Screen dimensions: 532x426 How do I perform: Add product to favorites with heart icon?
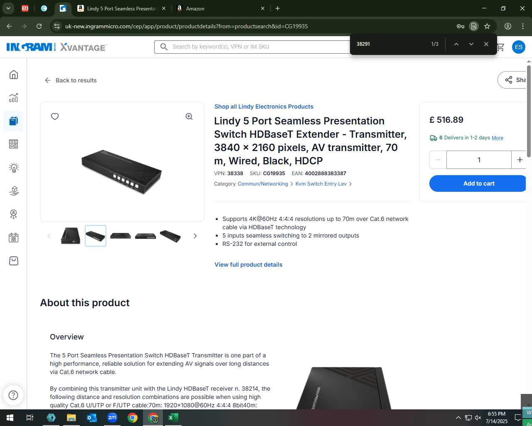pos(55,116)
